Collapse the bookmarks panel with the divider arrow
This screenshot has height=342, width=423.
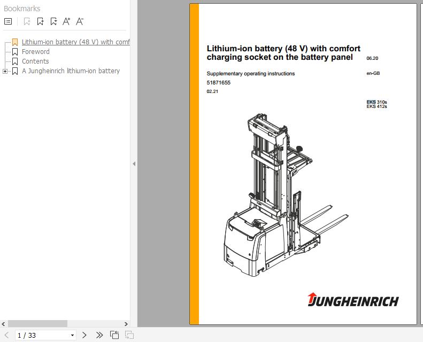pyautogui.click(x=134, y=164)
